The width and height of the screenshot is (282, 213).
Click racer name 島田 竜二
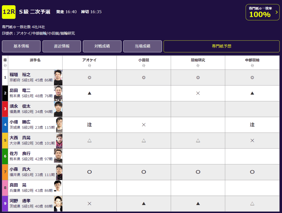[20, 90]
